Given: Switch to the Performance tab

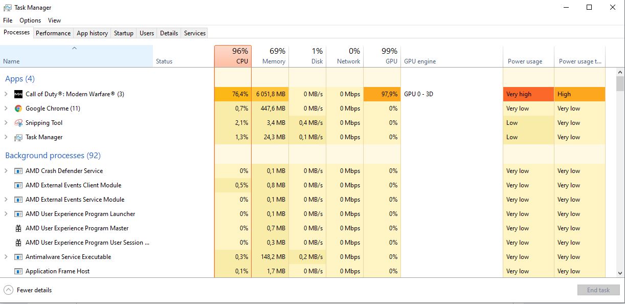Looking at the screenshot, I should (53, 33).
